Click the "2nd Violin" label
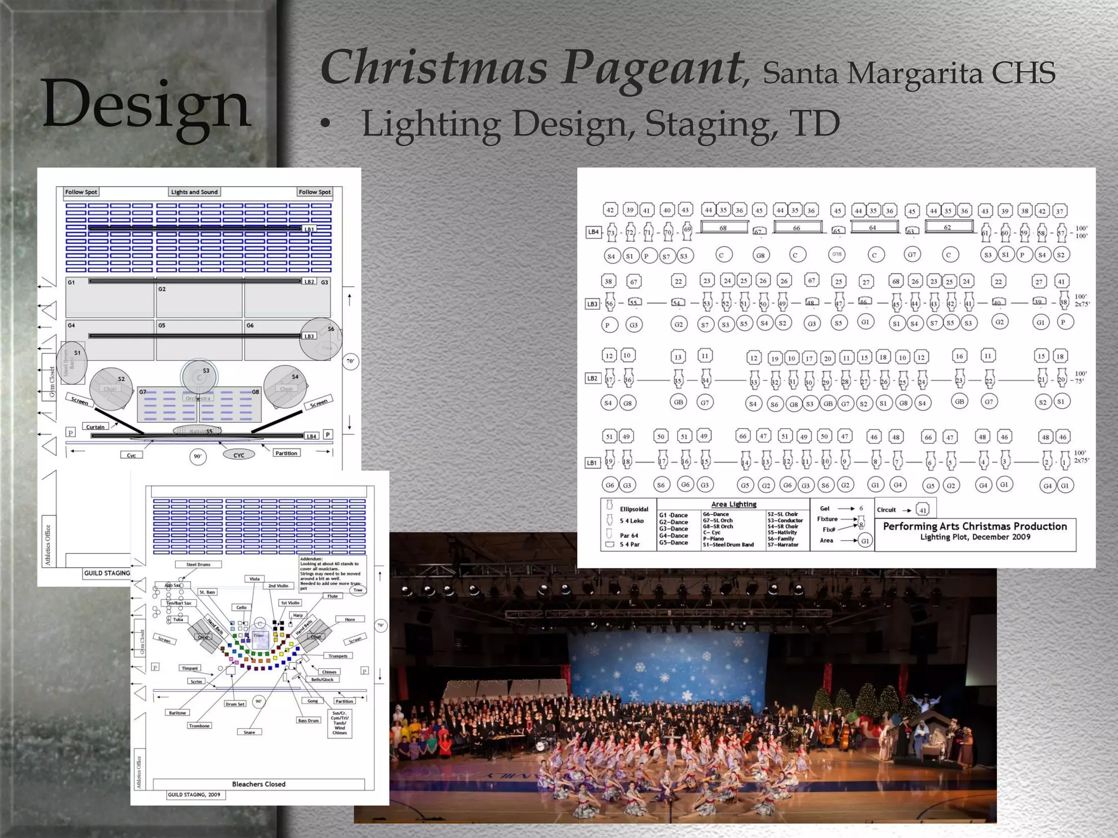 [278, 586]
